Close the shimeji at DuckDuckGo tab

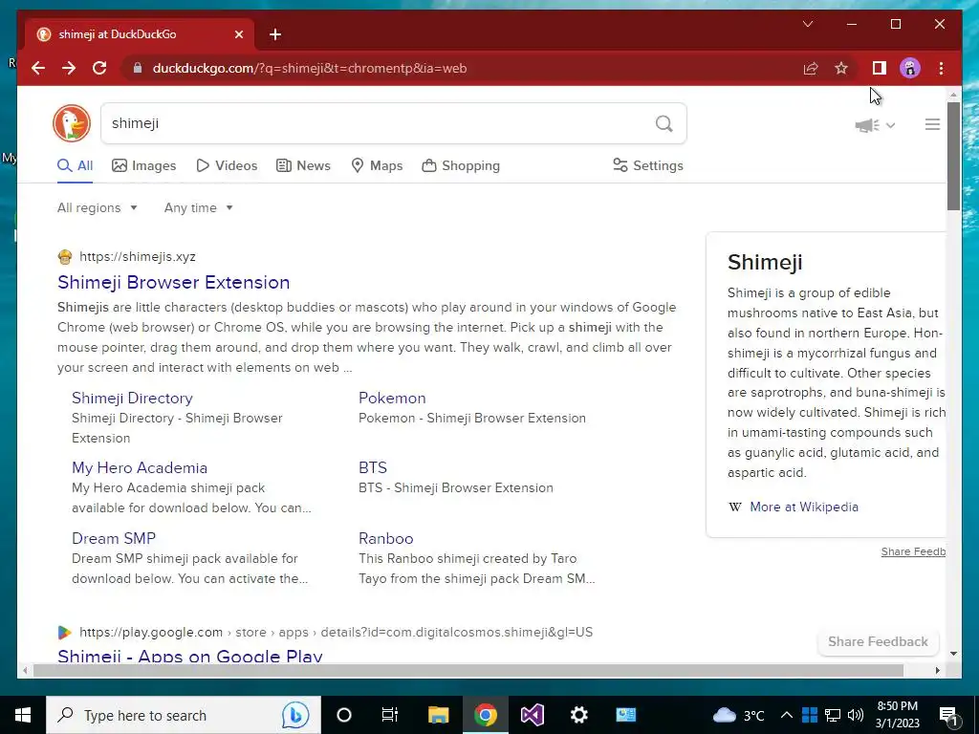[x=238, y=34]
